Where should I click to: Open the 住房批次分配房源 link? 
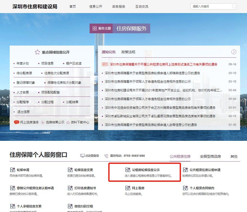pos(57,73)
